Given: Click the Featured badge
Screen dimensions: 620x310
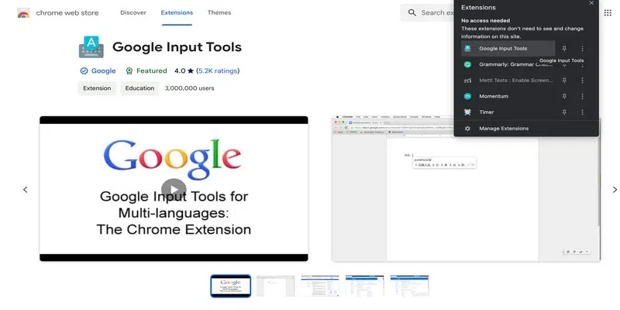Looking at the screenshot, I should [146, 71].
